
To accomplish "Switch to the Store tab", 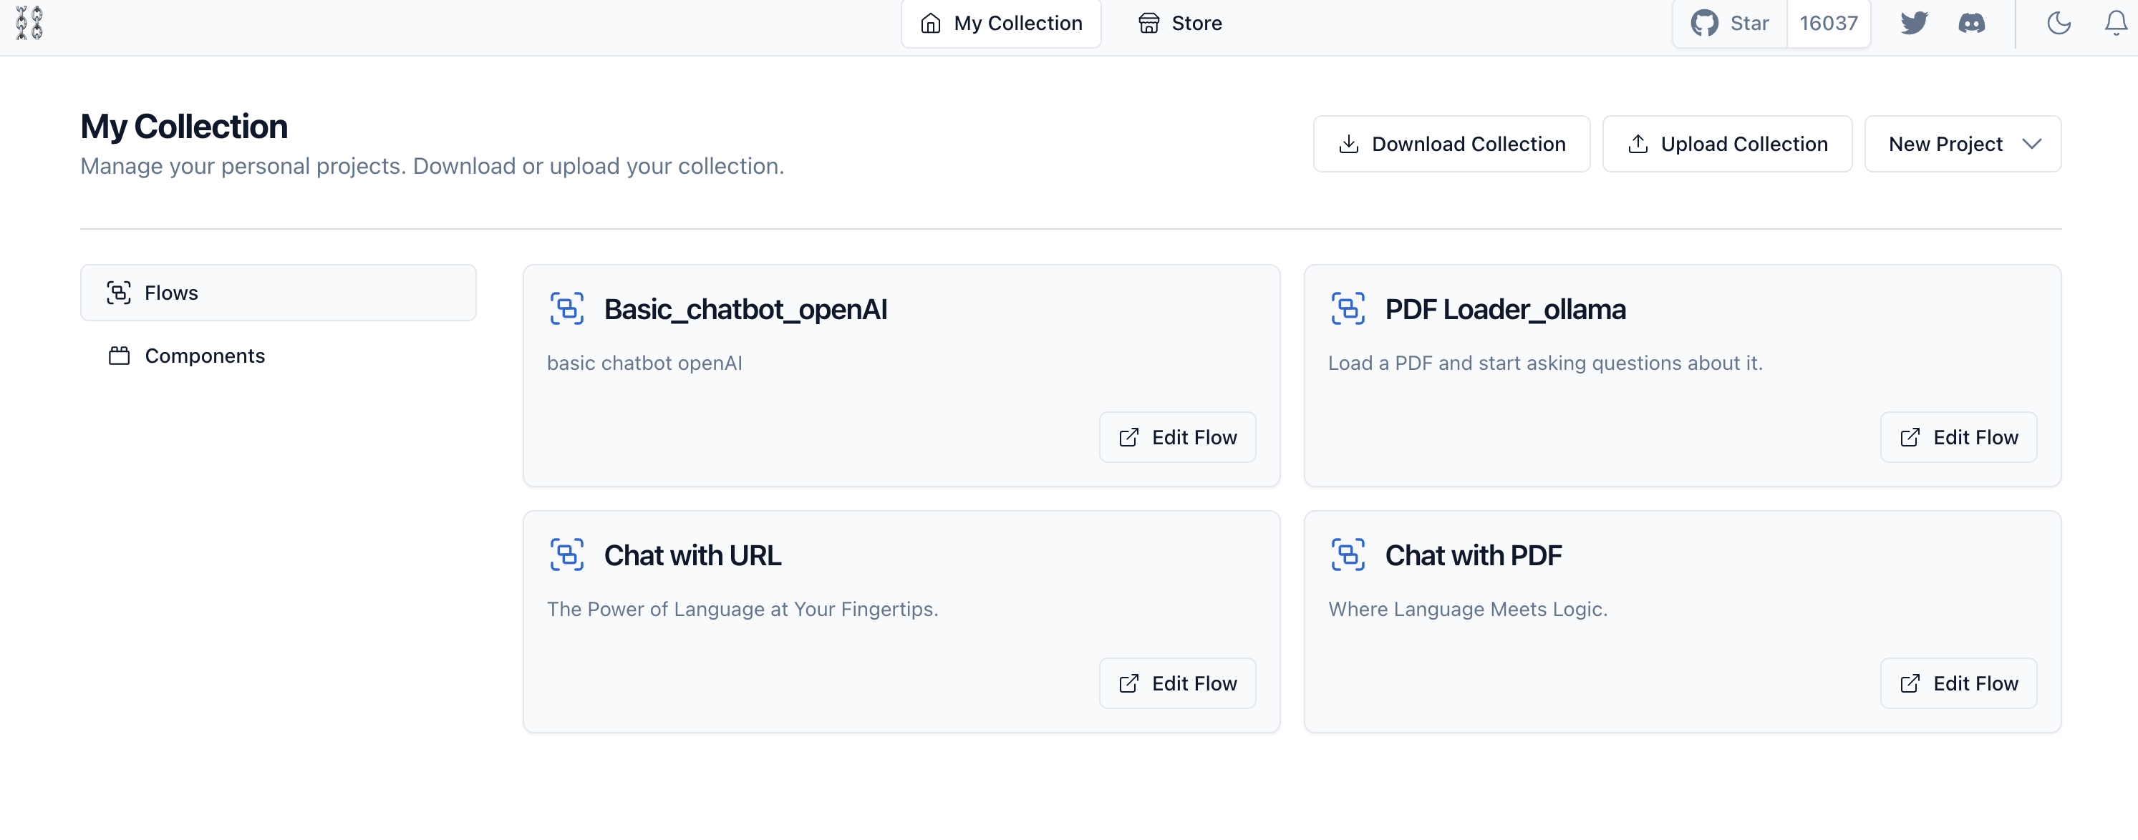I will tap(1179, 22).
